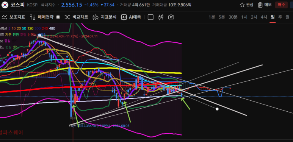Screen dimensions: 293x142
Task: Click the blue 200 moving average label
Action: pyautogui.click(x=38, y=28)
